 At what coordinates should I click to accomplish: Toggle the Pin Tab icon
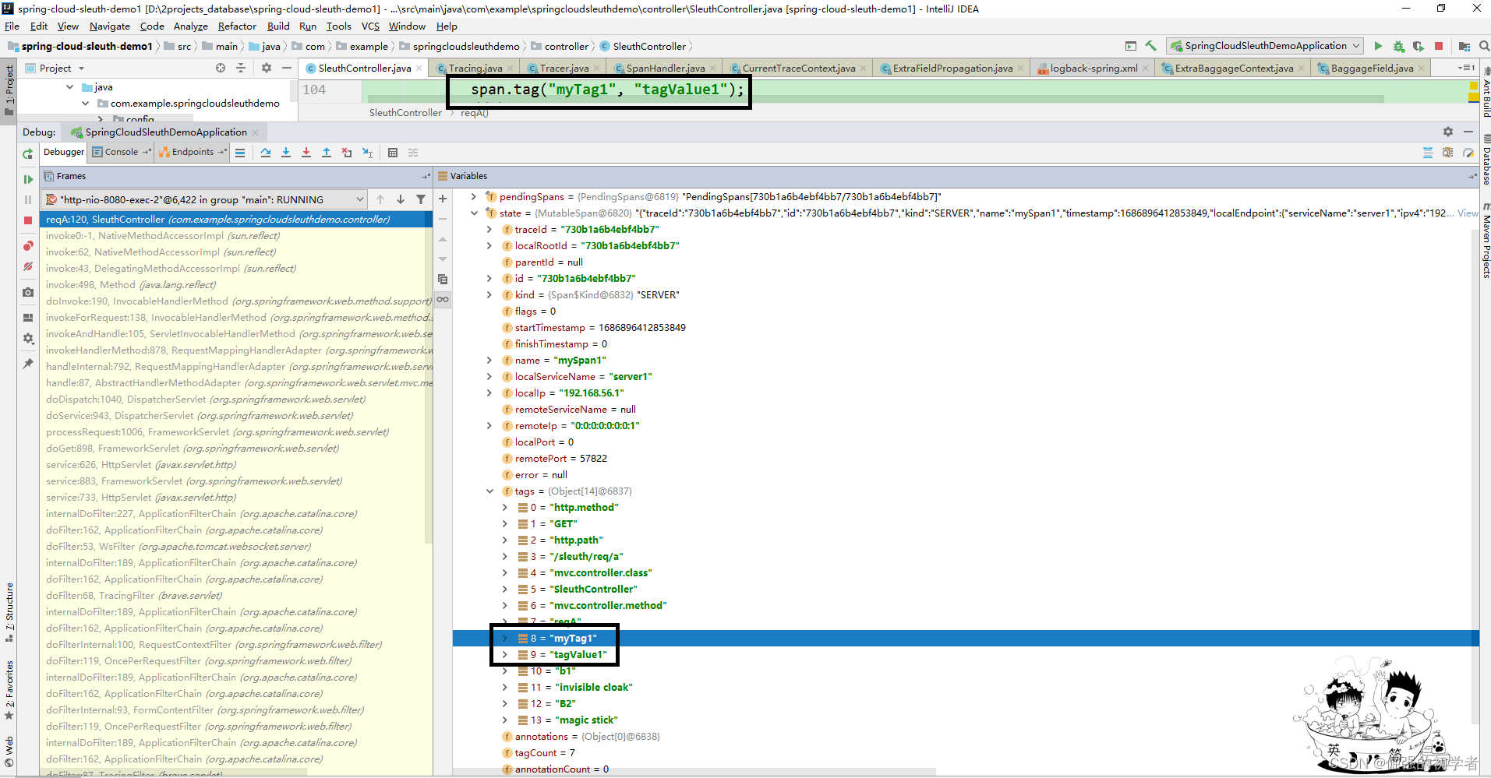click(28, 363)
